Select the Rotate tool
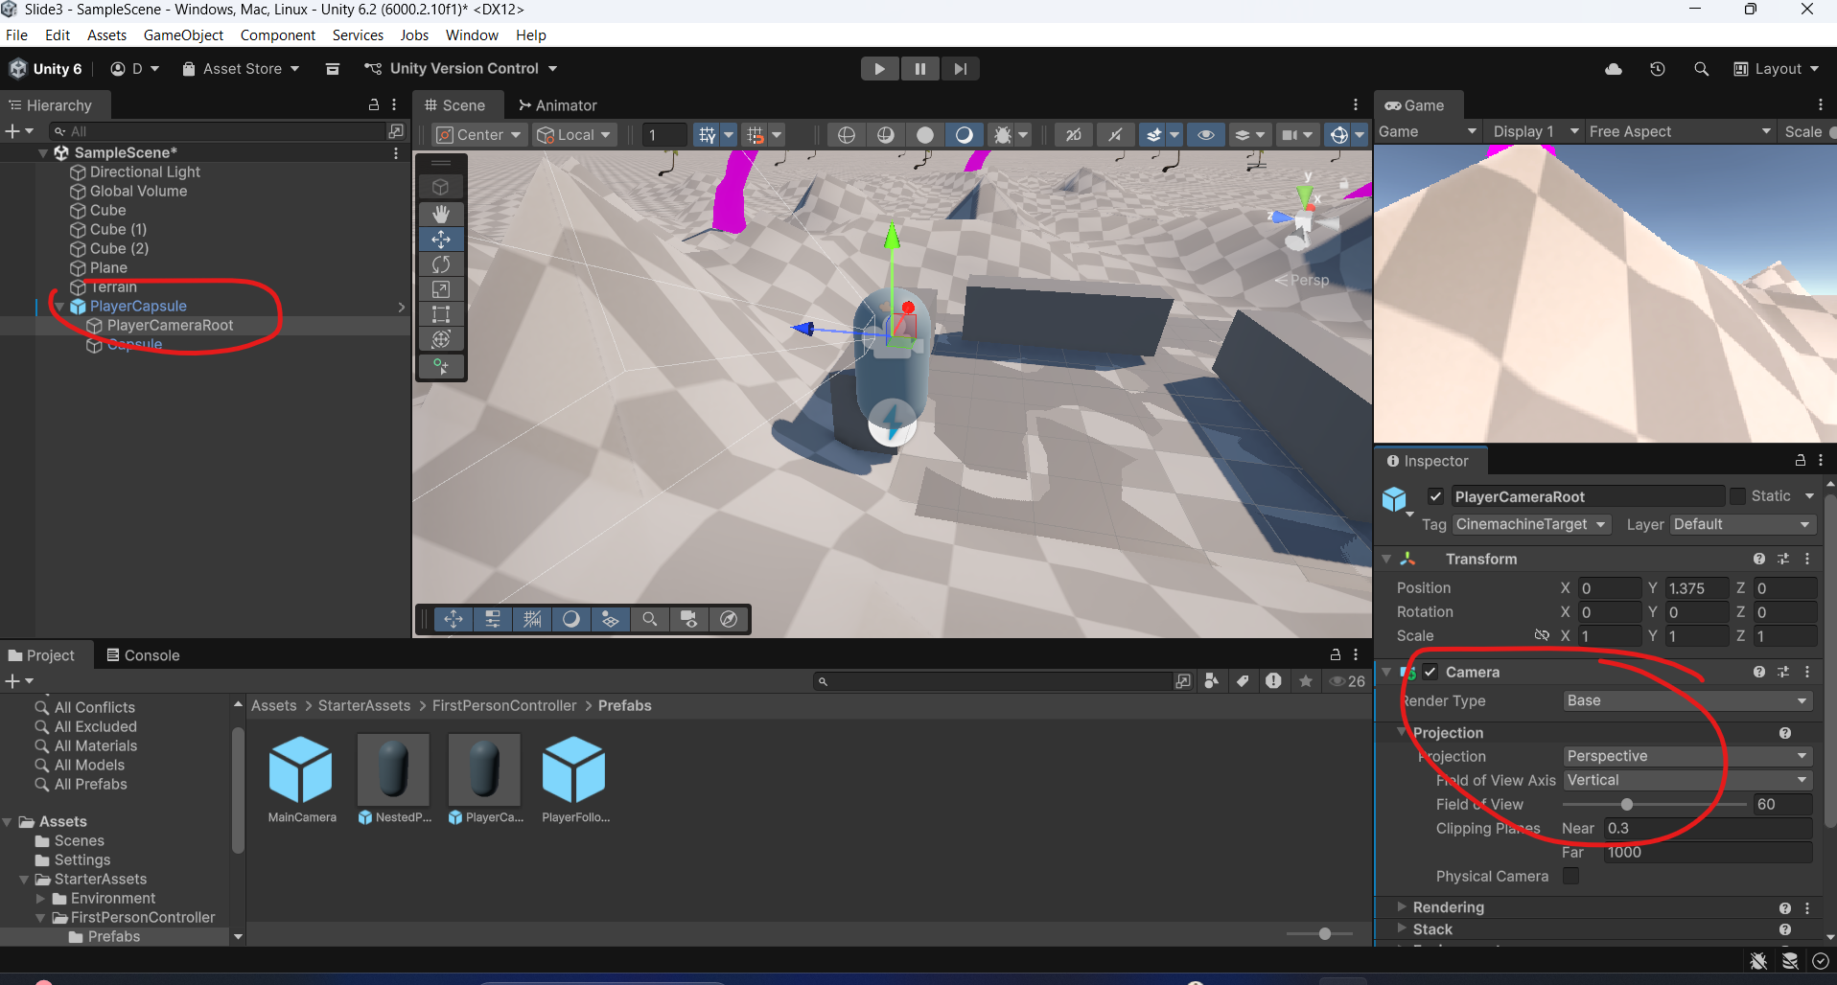The width and height of the screenshot is (1837, 985). 441,263
